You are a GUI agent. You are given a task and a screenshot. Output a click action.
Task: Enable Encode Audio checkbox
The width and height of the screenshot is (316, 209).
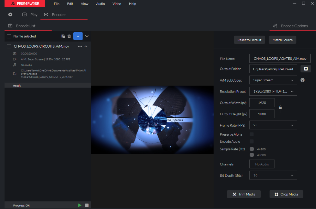(252, 141)
